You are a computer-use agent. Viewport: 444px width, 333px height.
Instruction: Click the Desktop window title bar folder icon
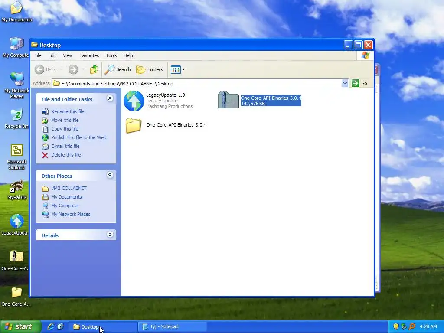tap(35, 45)
